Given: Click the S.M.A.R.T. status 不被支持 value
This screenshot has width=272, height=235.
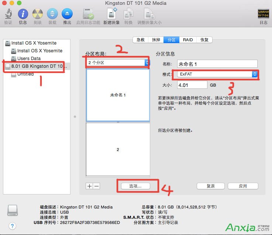Looking at the screenshot, I should pos(166,217).
